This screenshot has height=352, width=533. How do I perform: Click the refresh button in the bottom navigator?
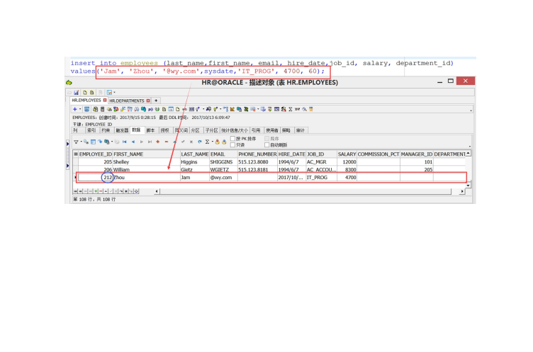136,191
